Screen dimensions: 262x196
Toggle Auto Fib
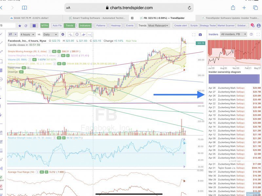pos(57,26)
